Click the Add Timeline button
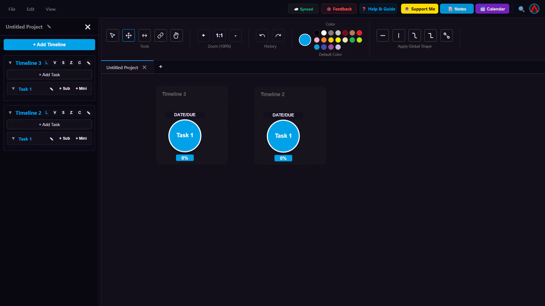 pos(49,44)
